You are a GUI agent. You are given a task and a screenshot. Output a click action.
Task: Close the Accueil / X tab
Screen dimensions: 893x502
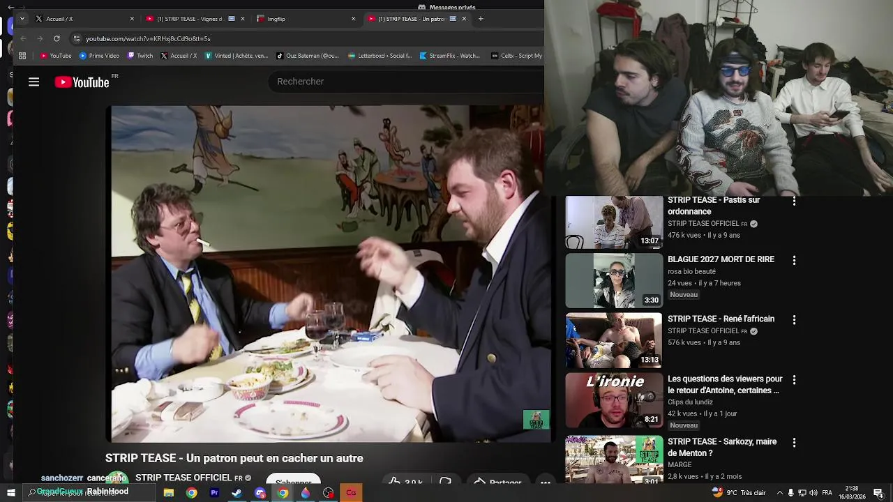[132, 19]
